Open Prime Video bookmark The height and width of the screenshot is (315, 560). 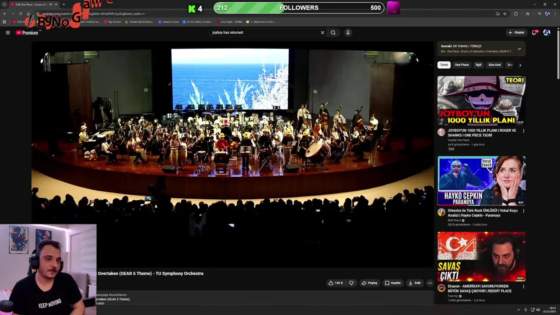click(x=197, y=21)
